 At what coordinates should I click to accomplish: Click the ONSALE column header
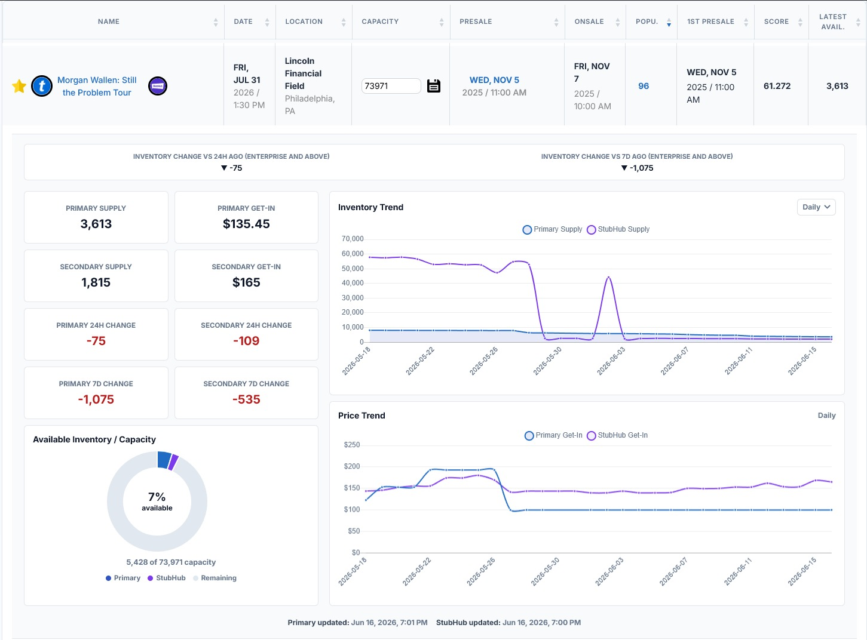point(589,21)
